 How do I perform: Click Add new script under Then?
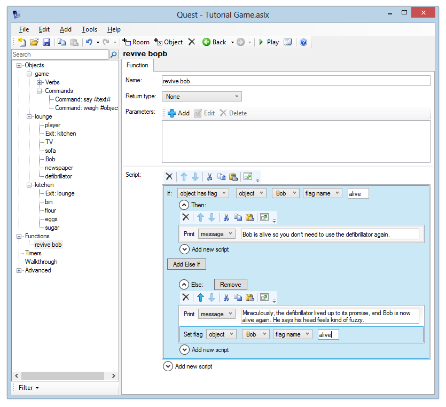204,249
